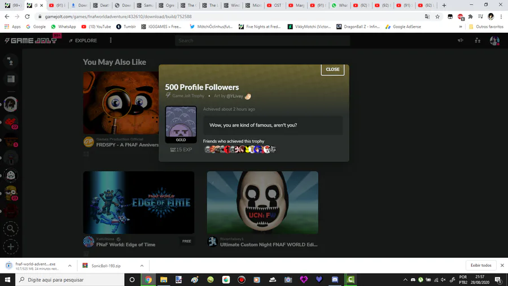Viewport: 508px width, 286px height.
Task: Expand options for SonicBoll-193.zip download
Action: [142, 266]
